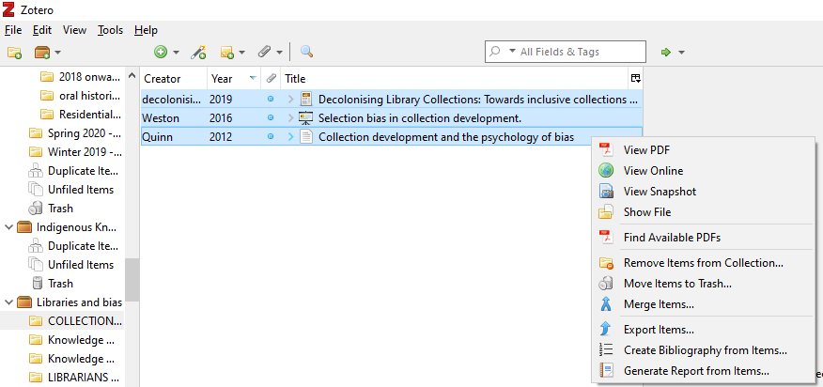Select the oral histori... collection
The image size is (823, 387).
pos(82,96)
